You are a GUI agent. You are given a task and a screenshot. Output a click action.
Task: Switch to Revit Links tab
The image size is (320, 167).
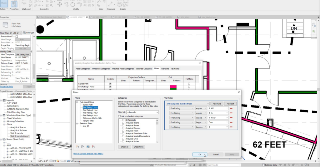[175, 69]
